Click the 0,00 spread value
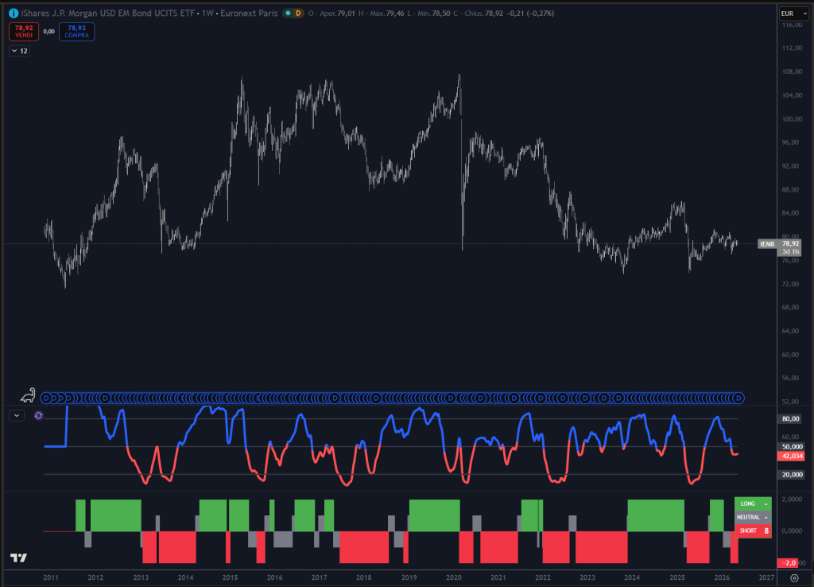 tap(48, 32)
